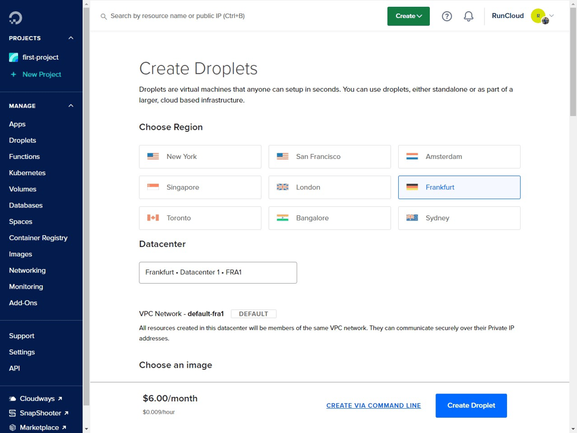The height and width of the screenshot is (433, 577).
Task: Click CREATE VIA COMMAND LINE link
Action: (x=373, y=405)
